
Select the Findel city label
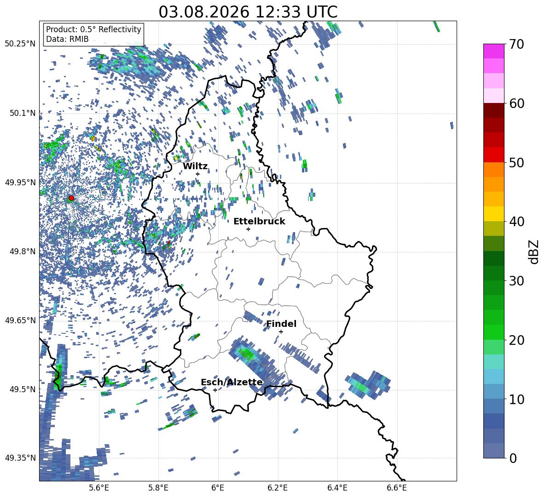(281, 324)
